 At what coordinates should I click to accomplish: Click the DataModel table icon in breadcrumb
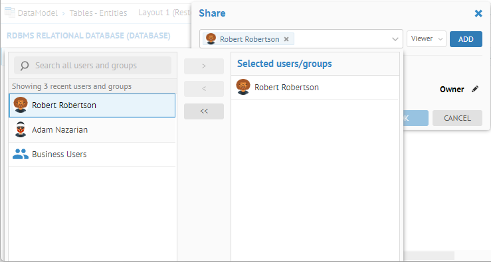point(10,12)
